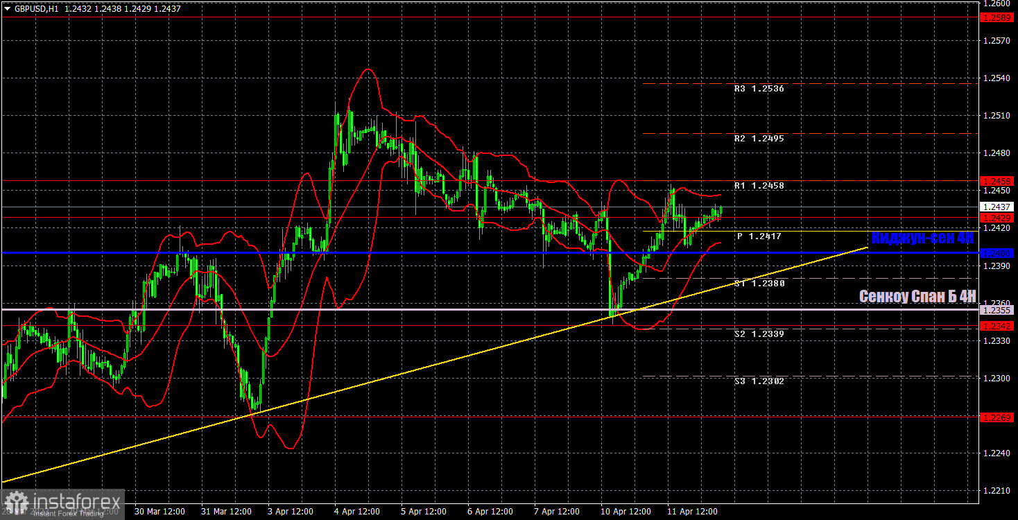Click the R2 1.2495 pivot label
This screenshot has height=520, width=1018.
pos(759,138)
